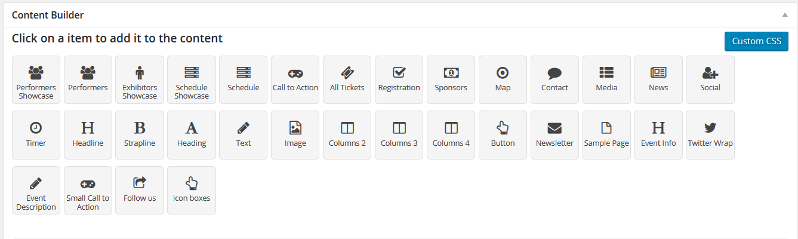The width and height of the screenshot is (798, 239).
Task: Add the Call to Action item
Action: tap(295, 79)
